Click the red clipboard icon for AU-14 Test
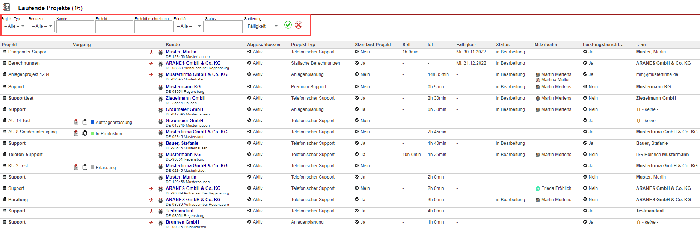Image resolution: width=700 pixels, height=235 pixels. click(76, 122)
